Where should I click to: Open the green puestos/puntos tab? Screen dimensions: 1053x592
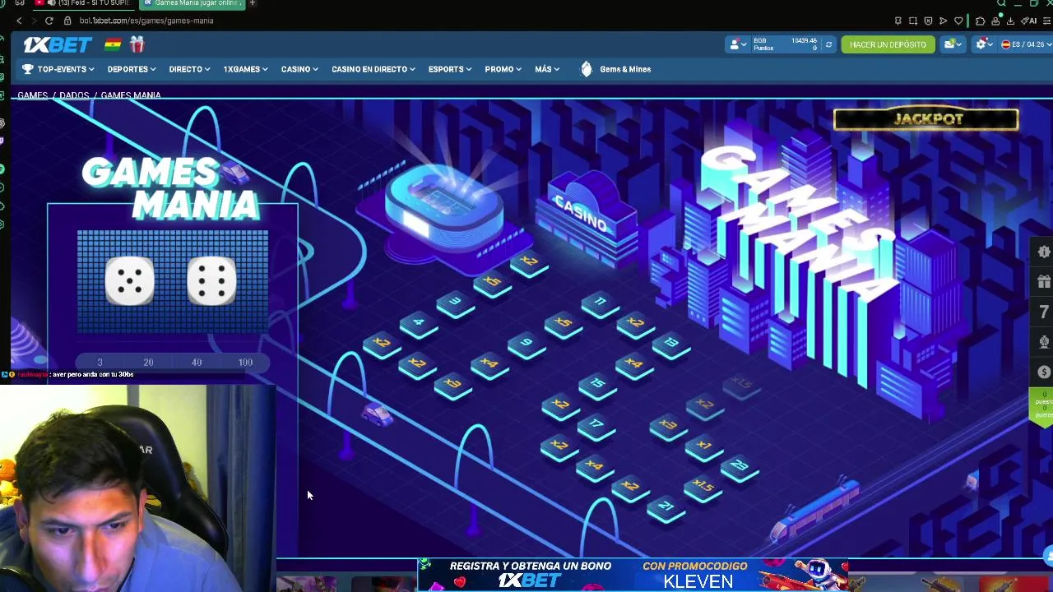pyautogui.click(x=1042, y=406)
